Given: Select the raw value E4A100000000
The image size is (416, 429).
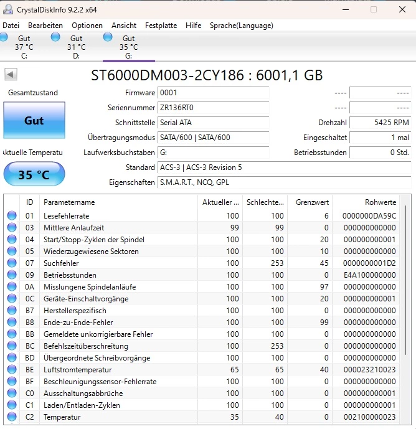Looking at the screenshot, I should click(x=370, y=275).
